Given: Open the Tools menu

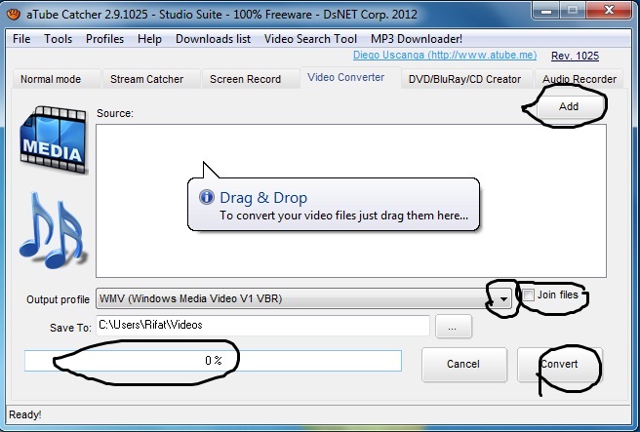Looking at the screenshot, I should [58, 39].
